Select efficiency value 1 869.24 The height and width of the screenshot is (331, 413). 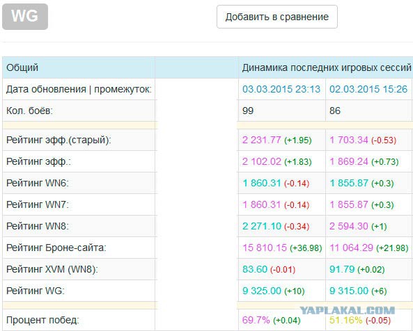point(349,161)
